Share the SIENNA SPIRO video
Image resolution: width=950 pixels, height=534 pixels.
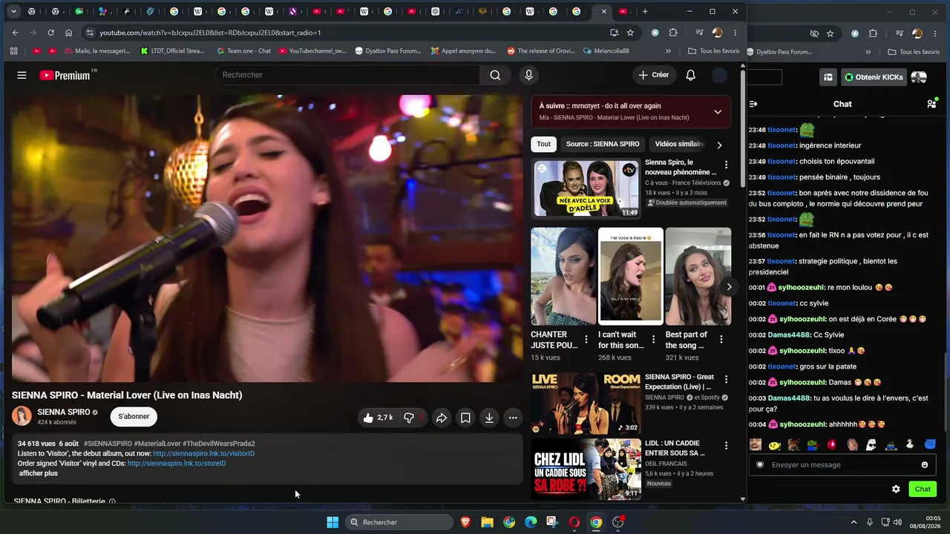[441, 418]
